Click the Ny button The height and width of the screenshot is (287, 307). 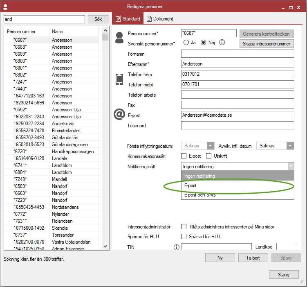[x=220, y=258]
